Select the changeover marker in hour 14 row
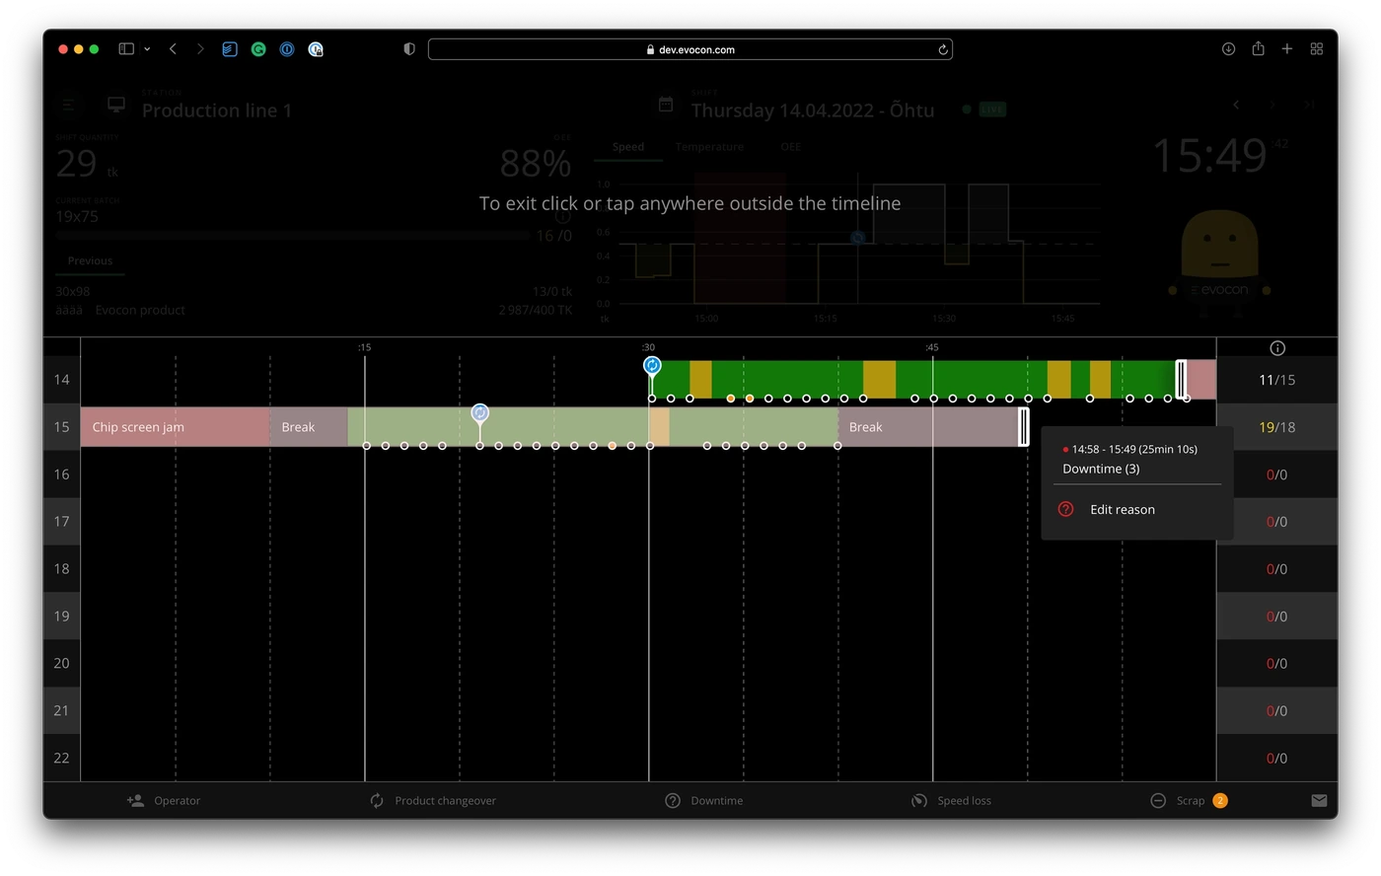This screenshot has height=876, width=1381. [652, 366]
